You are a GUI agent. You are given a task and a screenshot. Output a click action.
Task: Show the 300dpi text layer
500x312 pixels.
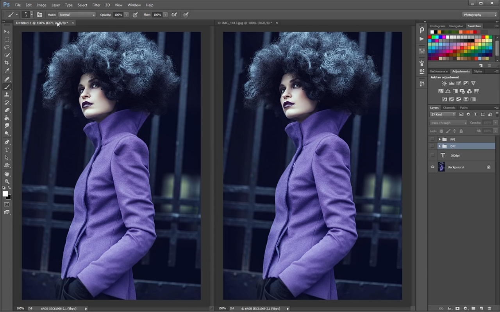(x=432, y=155)
